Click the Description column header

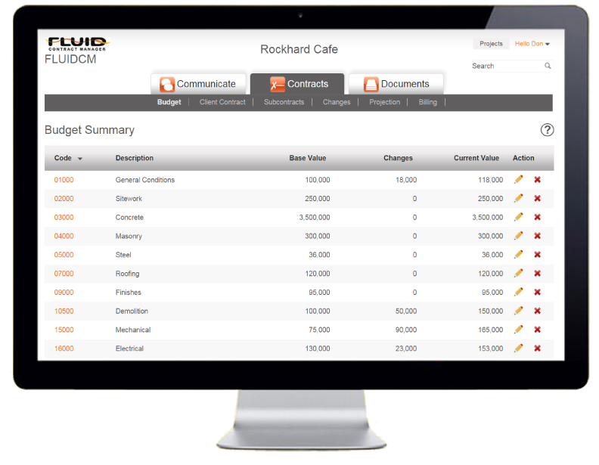click(135, 158)
